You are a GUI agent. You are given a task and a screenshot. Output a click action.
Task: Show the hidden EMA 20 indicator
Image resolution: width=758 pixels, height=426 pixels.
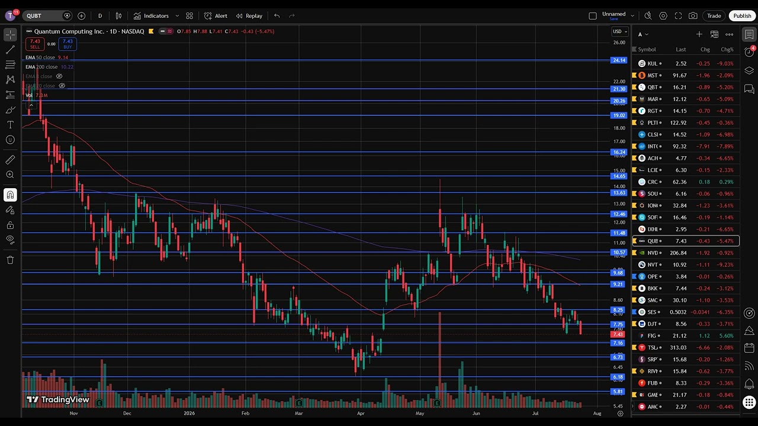point(62,86)
